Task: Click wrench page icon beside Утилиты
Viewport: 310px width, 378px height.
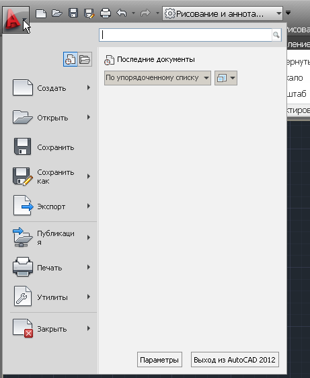Action: (x=23, y=296)
